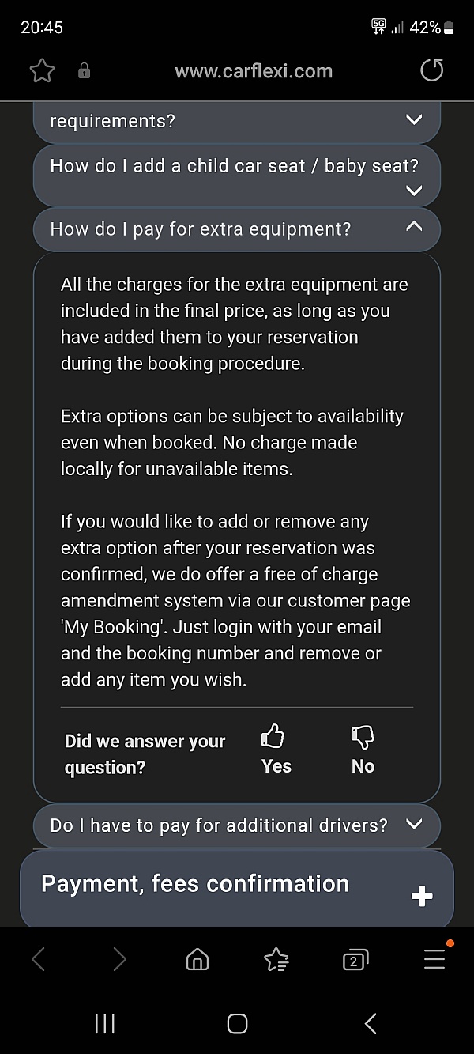Tap the padlock site security icon
The width and height of the screenshot is (474, 1054).
[x=84, y=71]
